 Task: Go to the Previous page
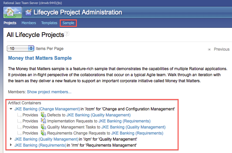point(222,49)
